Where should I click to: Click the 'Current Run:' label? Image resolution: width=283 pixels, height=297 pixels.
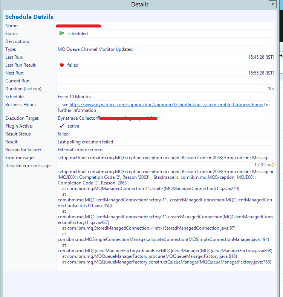pos(18,81)
